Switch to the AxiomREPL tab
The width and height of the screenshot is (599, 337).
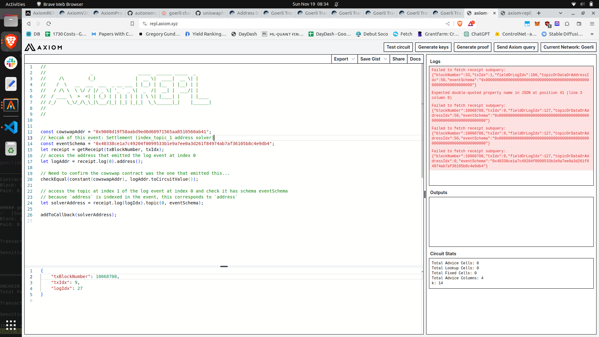[41, 13]
